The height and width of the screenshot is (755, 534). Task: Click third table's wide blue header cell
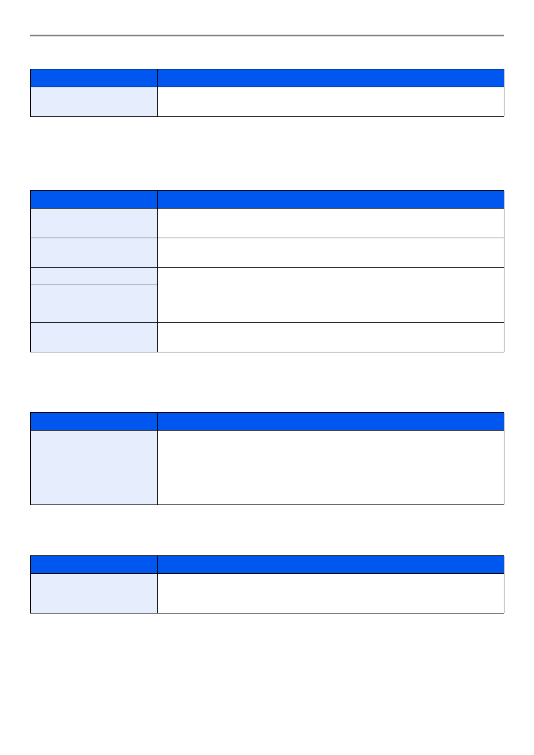coord(331,422)
